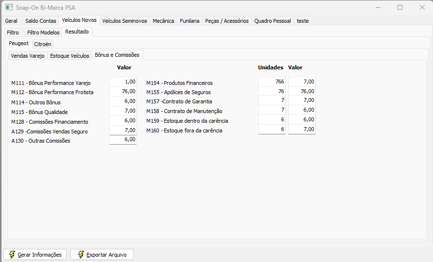Image resolution: width=433 pixels, height=262 pixels.
Task: Click the Snap-On app icon in title bar
Action: coord(9,8)
